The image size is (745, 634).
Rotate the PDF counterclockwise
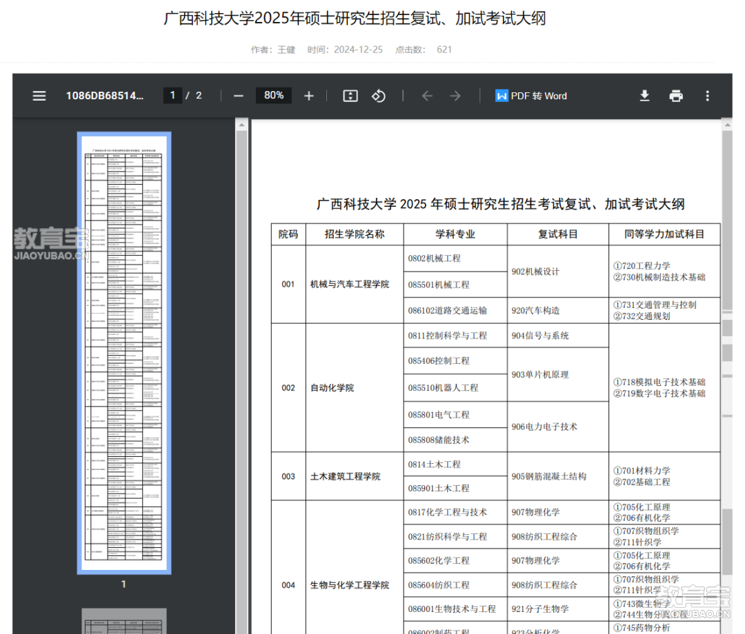tap(379, 96)
